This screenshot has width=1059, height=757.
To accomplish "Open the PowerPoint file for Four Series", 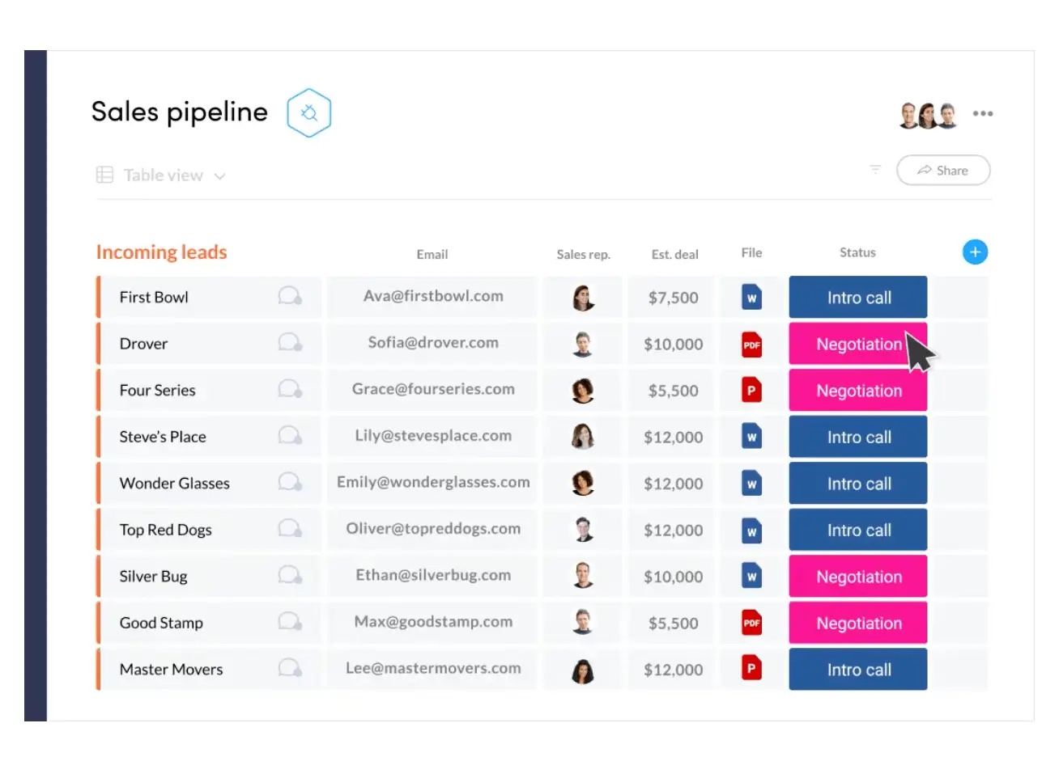I will click(x=751, y=391).
